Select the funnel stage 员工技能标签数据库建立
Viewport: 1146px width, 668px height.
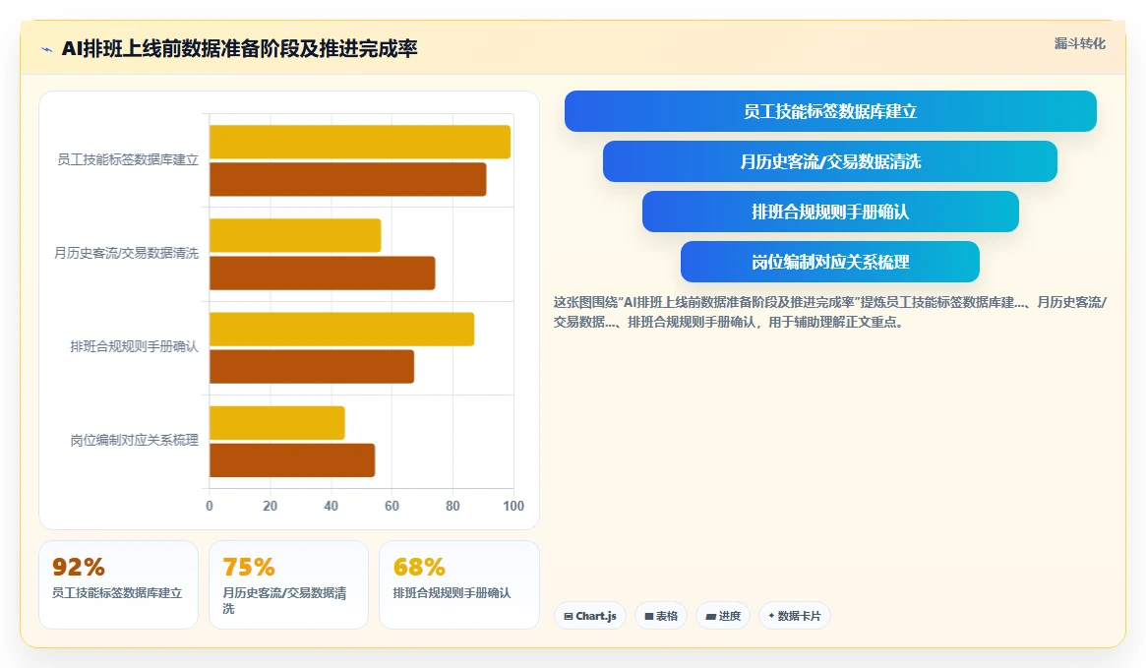click(830, 111)
